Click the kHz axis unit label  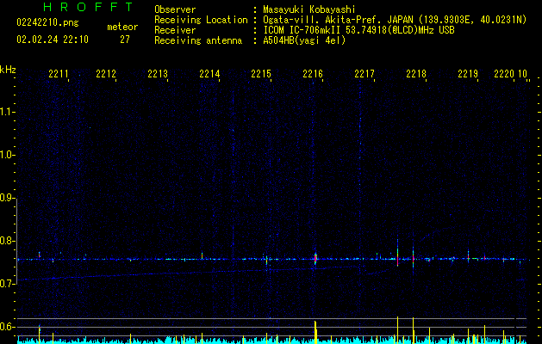(x=8, y=70)
